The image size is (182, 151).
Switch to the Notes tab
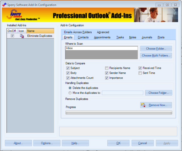(x=133, y=37)
